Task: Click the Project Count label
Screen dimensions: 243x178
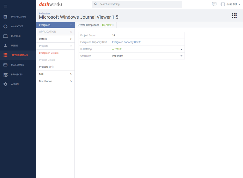Action: point(88,35)
